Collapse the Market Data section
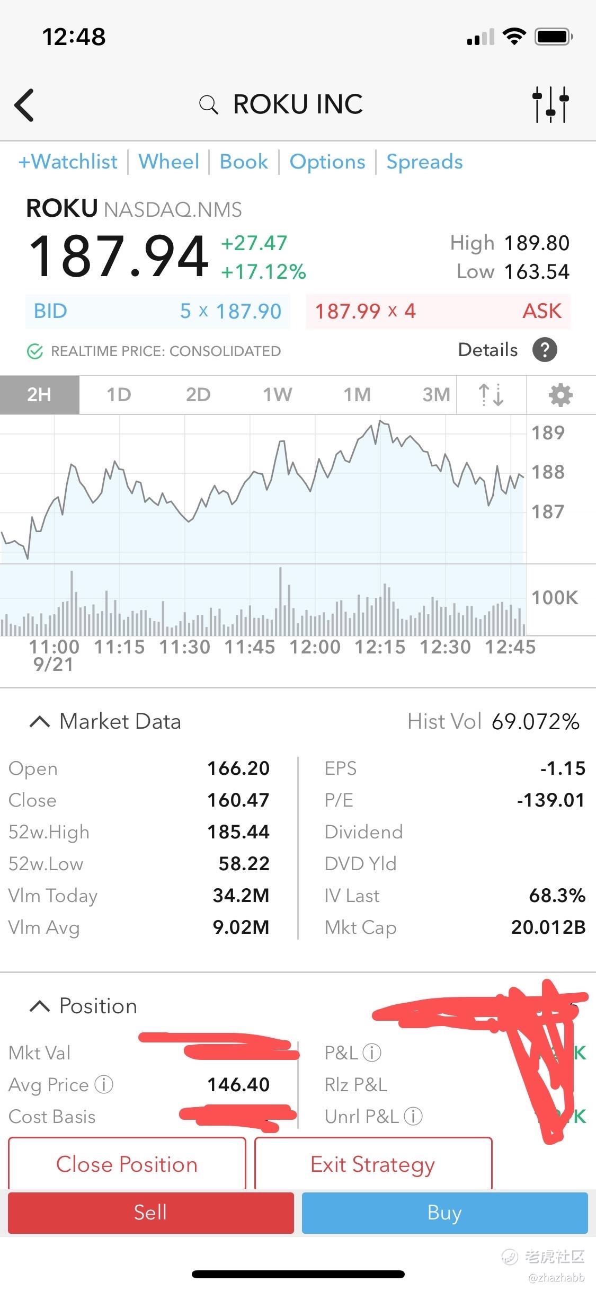596x1291 pixels. 40,722
